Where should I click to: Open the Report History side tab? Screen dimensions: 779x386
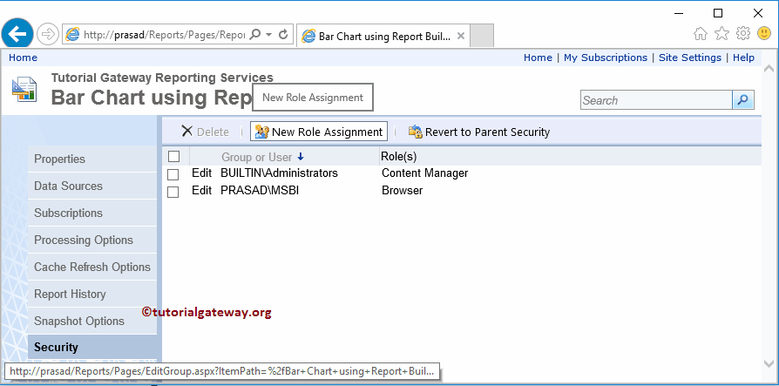click(92, 295)
